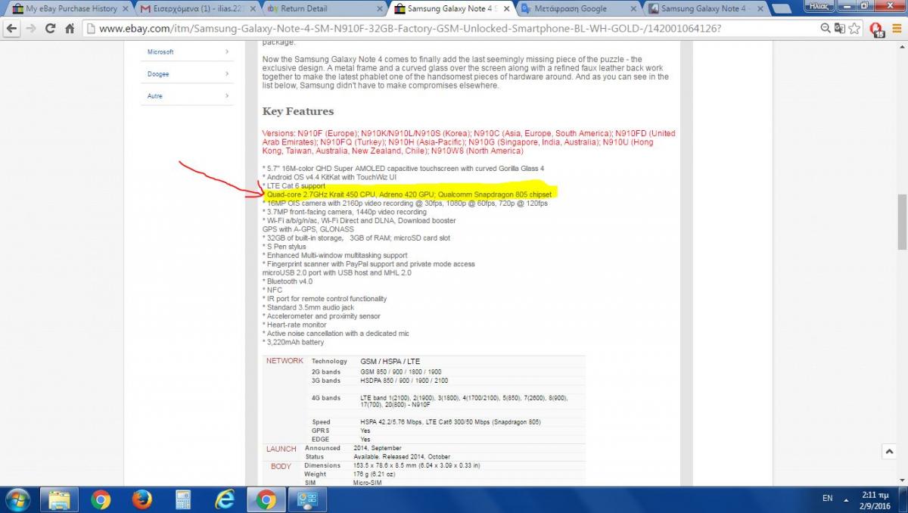Open Calculator from the taskbar
Viewport: 908px width, 513px height.
click(182, 499)
